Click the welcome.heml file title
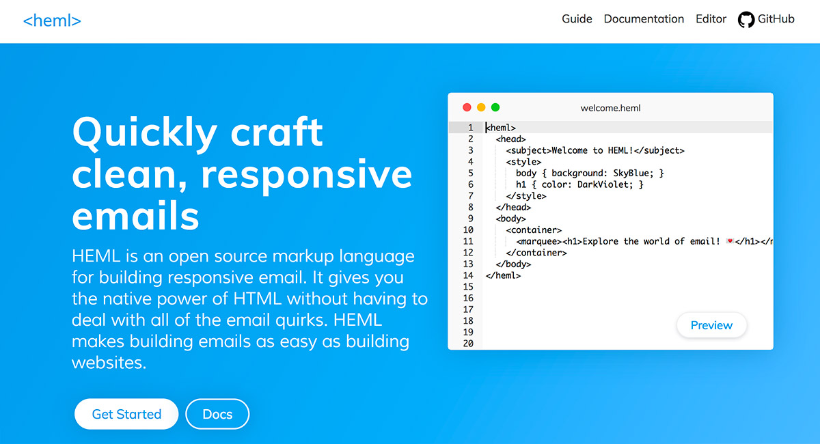820x444 pixels. coord(611,108)
